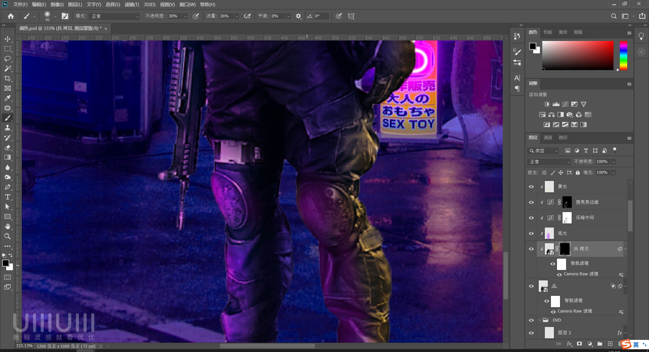Click the Home icon in options bar

click(11, 16)
